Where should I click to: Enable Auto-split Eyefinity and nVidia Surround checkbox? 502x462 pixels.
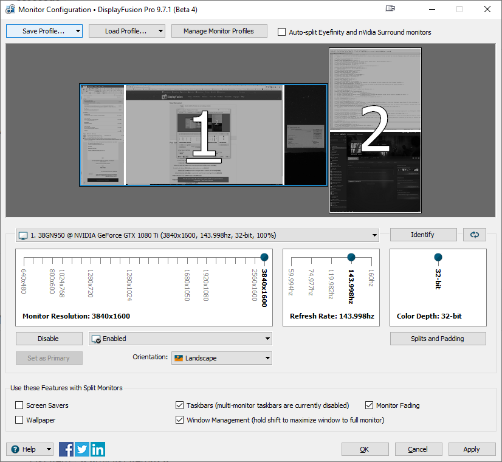282,32
